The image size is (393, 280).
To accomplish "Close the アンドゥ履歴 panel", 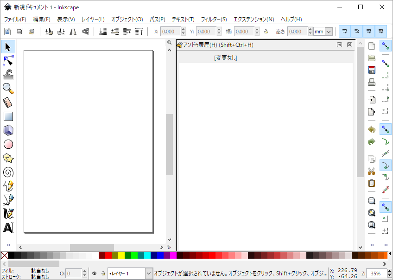I will click(349, 45).
